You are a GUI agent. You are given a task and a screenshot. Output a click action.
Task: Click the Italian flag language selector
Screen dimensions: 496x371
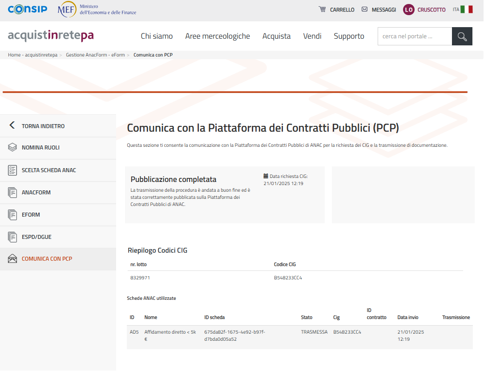tap(466, 9)
